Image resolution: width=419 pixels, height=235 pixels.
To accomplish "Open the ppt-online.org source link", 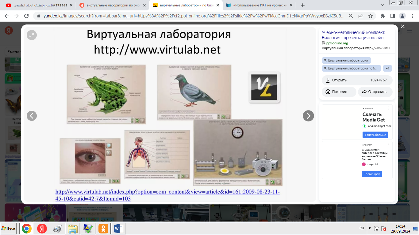I will click(337, 43).
